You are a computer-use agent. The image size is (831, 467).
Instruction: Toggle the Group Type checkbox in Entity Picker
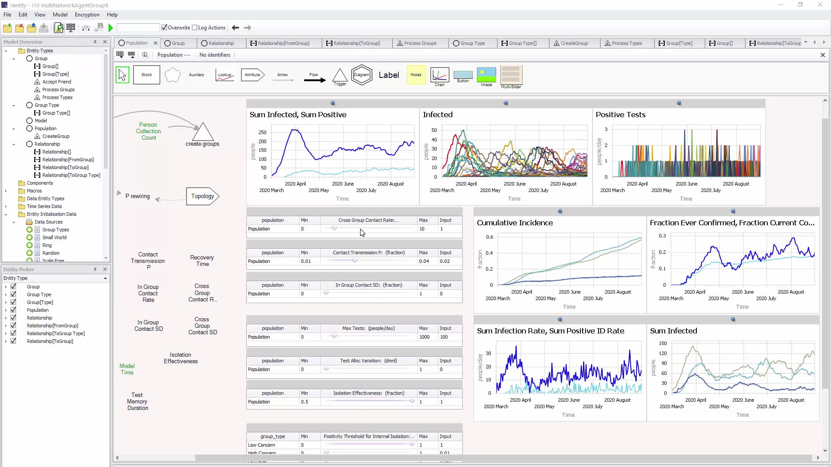coord(13,294)
